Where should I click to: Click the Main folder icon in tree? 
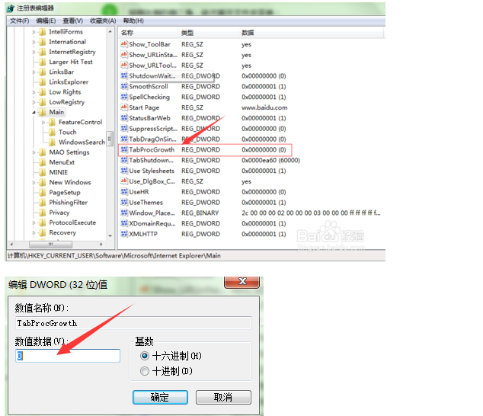[x=43, y=112]
